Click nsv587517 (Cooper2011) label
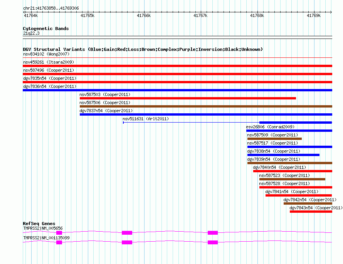 click(x=272, y=143)
